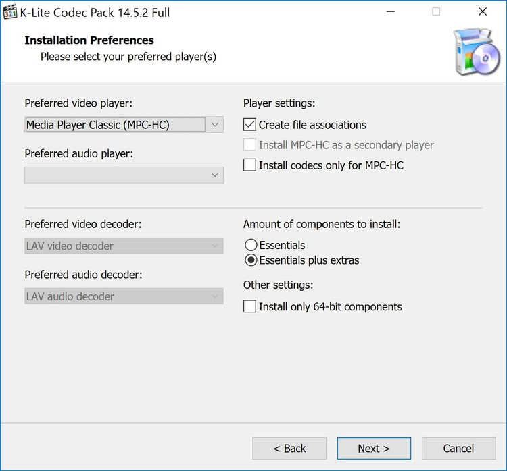
Task: Open the LAV audio decoder dropdown
Action: tap(124, 296)
